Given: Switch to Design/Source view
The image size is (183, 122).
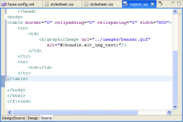Looking at the screenshot, I should point(14,118).
